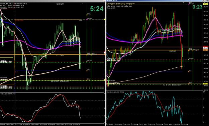Select the L3 LONG label on left chart
This screenshot has height=126, width=209.
click(x=60, y=55)
